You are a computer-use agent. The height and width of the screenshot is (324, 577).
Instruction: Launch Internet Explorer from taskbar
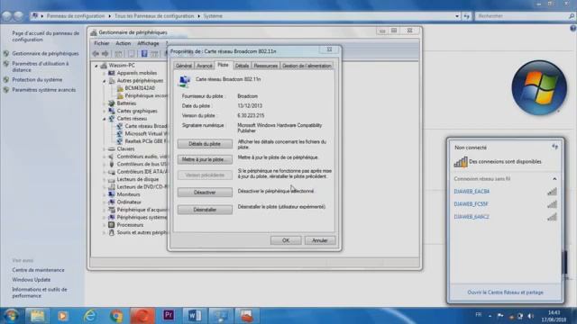[x=90, y=316]
